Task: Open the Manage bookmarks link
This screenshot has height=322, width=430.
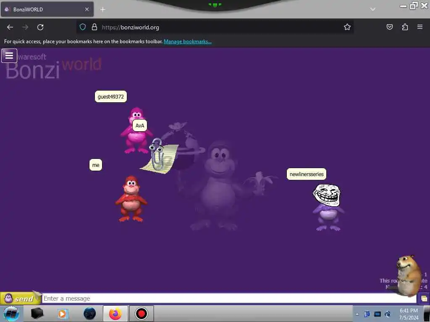Action: 188,42
